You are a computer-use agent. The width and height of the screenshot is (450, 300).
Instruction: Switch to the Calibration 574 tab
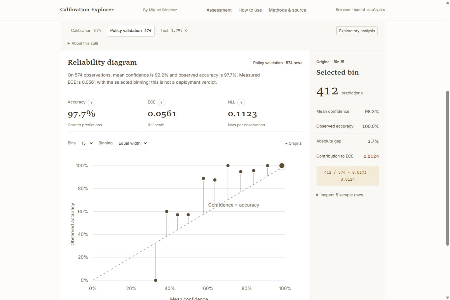point(86,31)
